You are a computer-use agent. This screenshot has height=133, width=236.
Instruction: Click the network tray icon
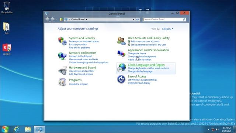213,129
